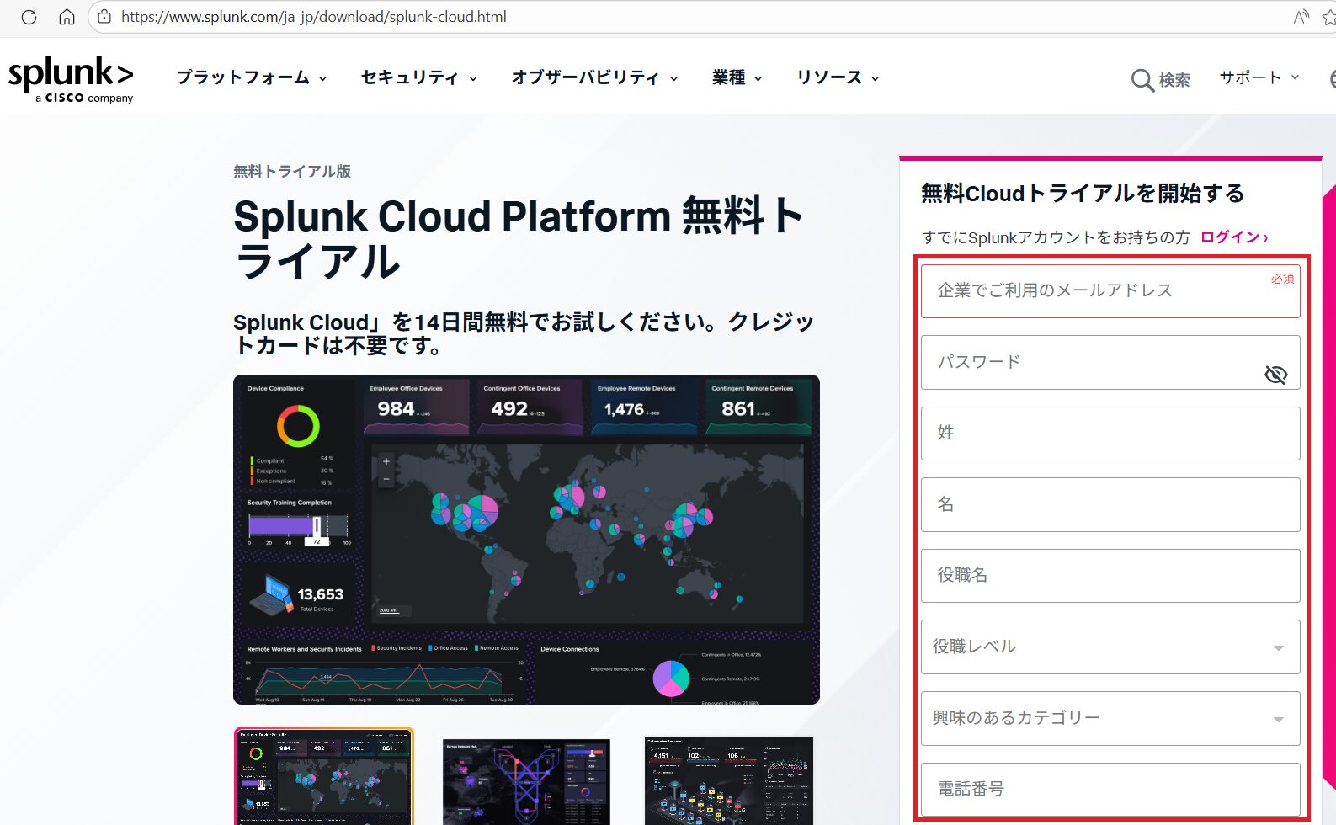Open the オブザーバビリティ menu
This screenshot has width=1336, height=825.
(594, 77)
